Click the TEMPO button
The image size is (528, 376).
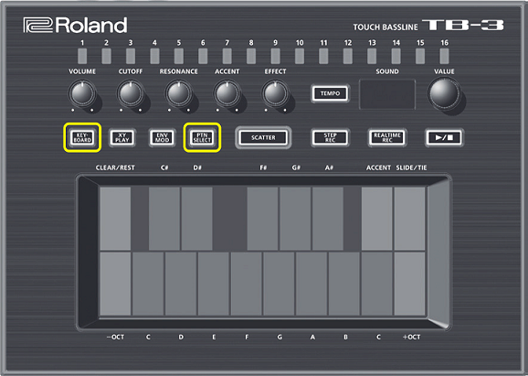pos(330,93)
